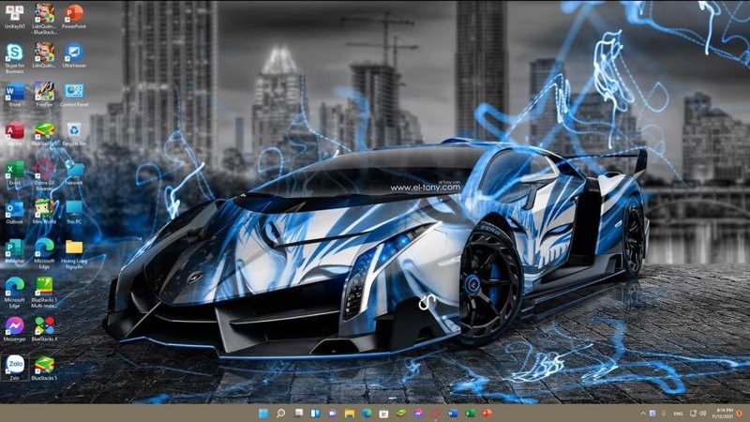
Task: Select the LiênQuân shortcut labeled BlueStack
Action: click(44, 19)
